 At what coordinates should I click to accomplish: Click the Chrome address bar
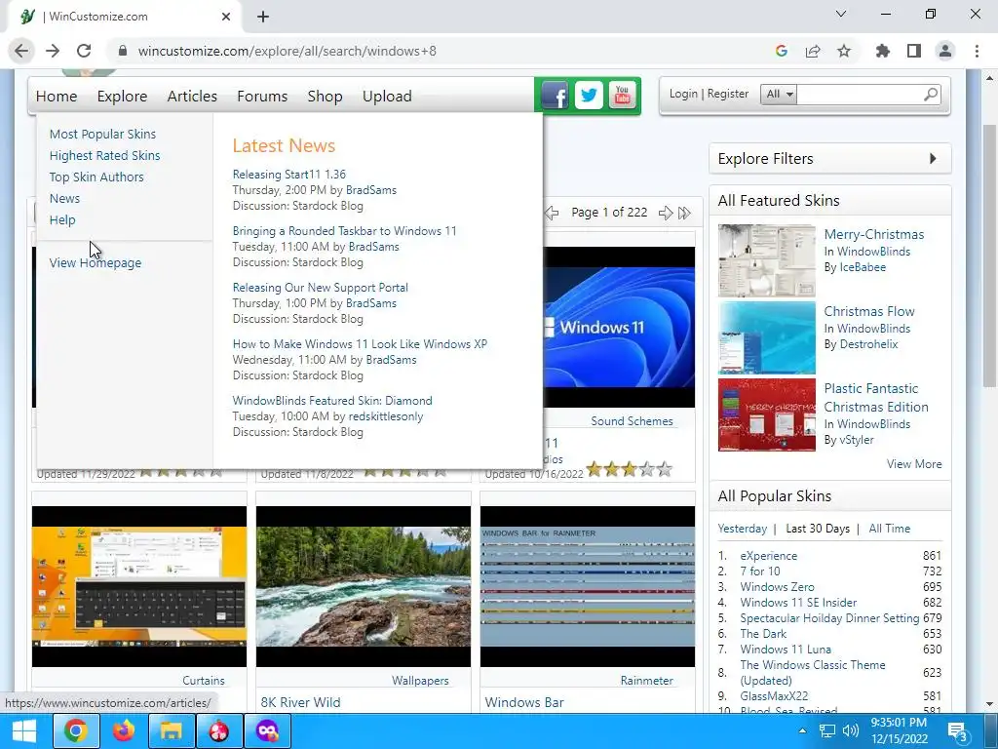(445, 51)
